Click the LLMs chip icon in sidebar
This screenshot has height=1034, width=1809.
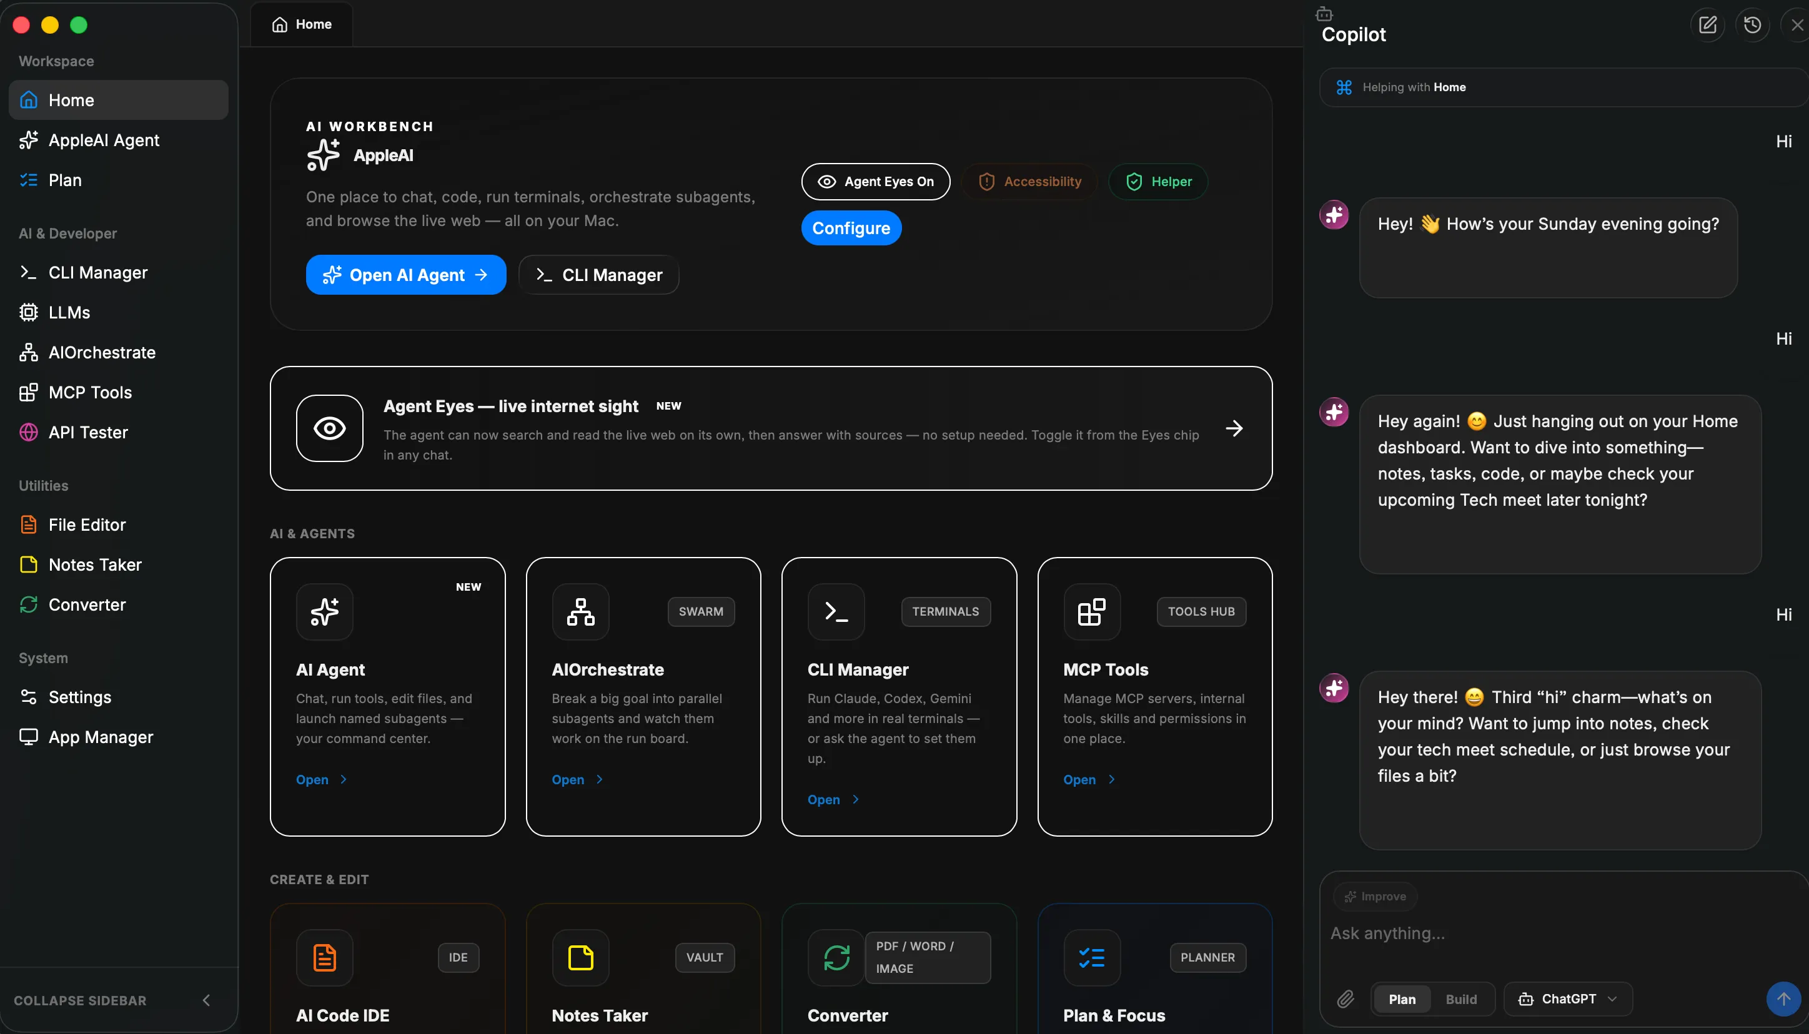[28, 312]
